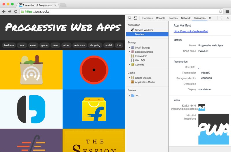Screen dimensions: 231x152
Task: Open the pwa.rocks webmanifest link
Action: [x=191, y=31]
